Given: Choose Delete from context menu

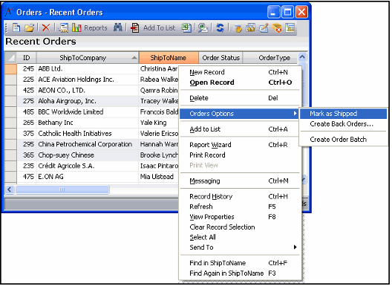Looking at the screenshot, I should click(x=240, y=98).
